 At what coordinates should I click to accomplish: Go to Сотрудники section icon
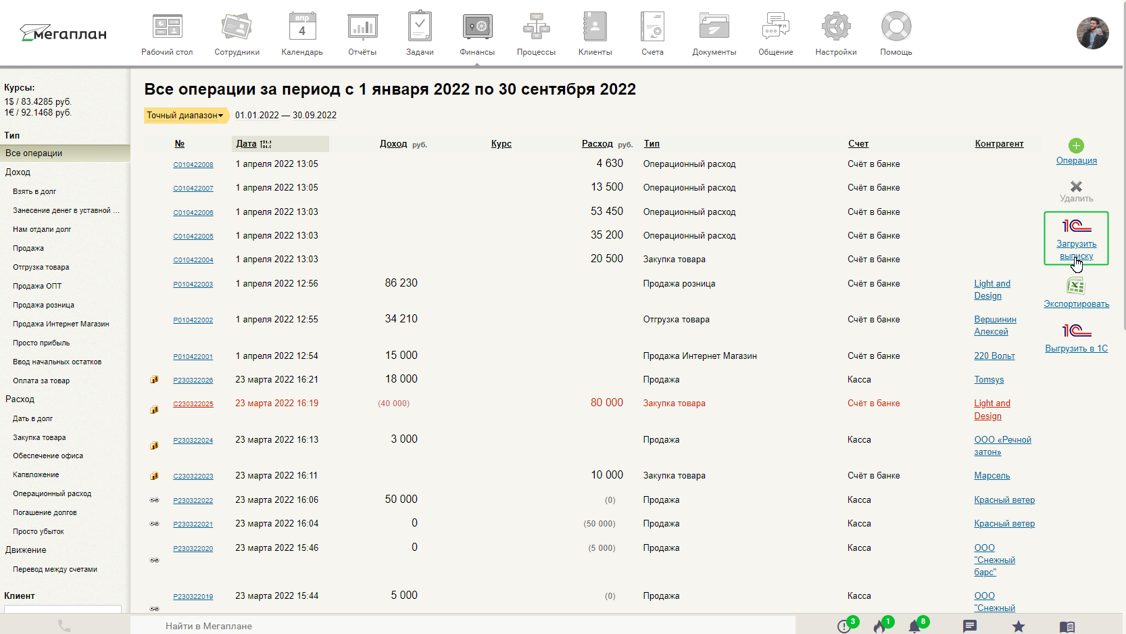point(237,27)
